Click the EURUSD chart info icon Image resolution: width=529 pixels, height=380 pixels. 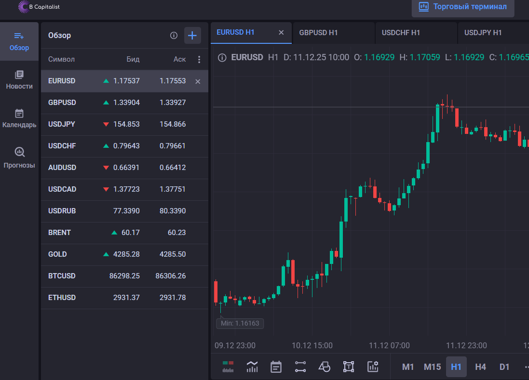point(222,57)
